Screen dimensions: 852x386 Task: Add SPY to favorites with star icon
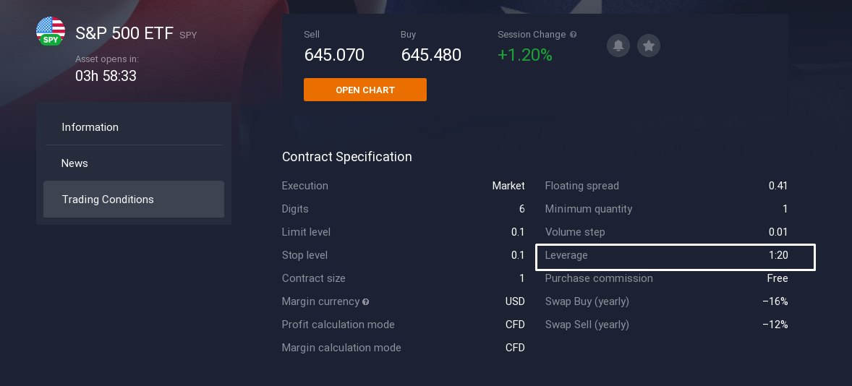[x=649, y=46]
